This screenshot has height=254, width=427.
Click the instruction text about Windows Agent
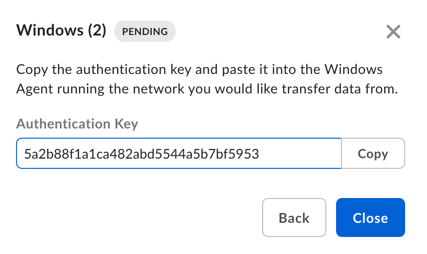[x=207, y=90]
